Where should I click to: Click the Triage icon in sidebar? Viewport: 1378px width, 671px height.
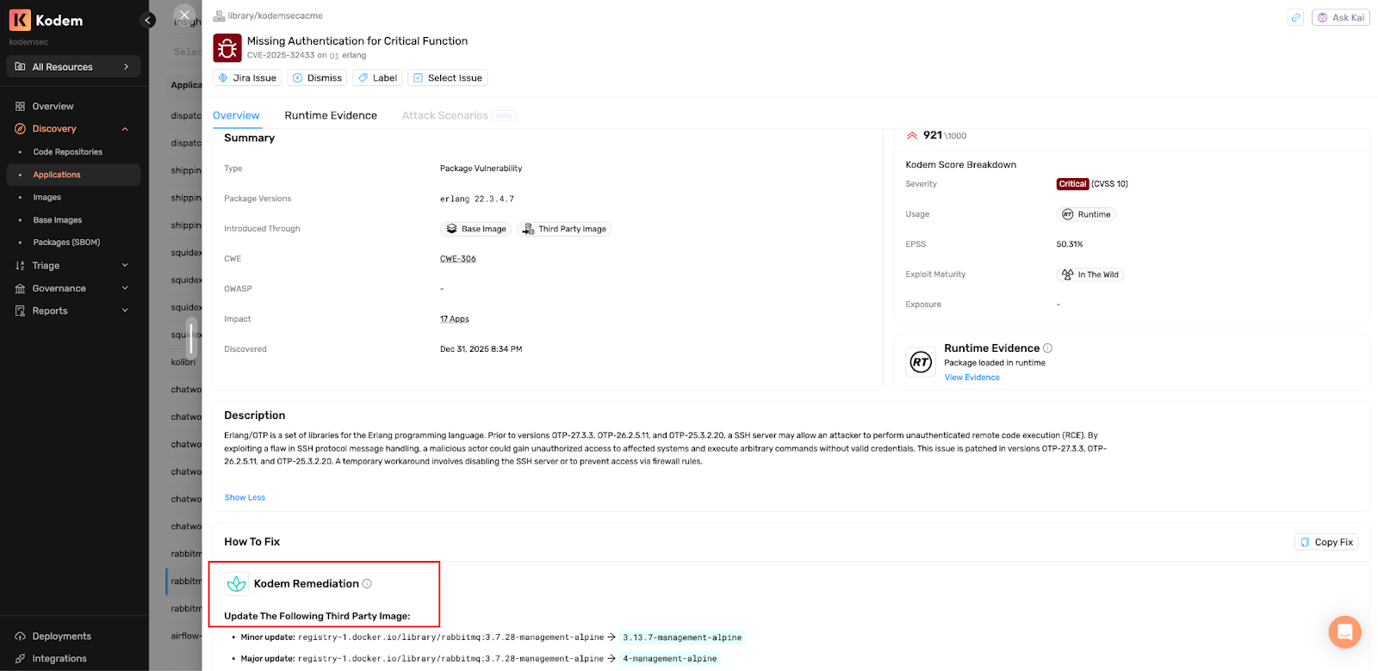tap(20, 266)
